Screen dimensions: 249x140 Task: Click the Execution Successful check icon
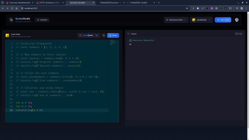pyautogui.click(x=131, y=41)
